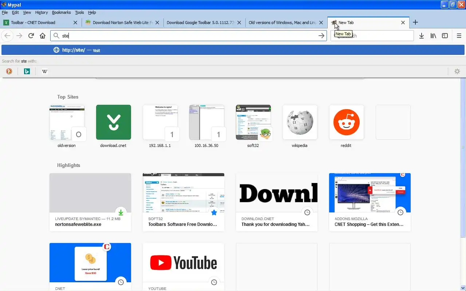Open the Downloads toolbar icon
This screenshot has width=466, height=291.
pyautogui.click(x=422, y=36)
